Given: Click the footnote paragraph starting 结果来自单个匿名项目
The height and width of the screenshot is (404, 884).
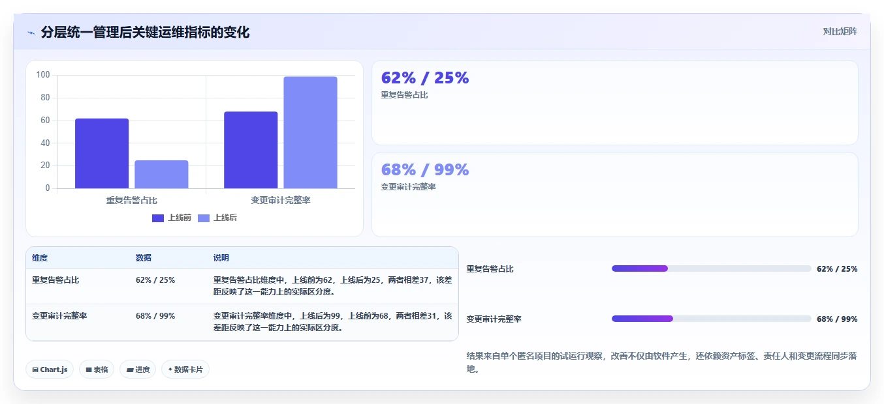Looking at the screenshot, I should click(662, 362).
